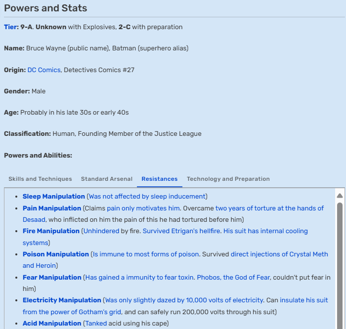Open Electricity Manipulation link

pyautogui.click(x=62, y=300)
